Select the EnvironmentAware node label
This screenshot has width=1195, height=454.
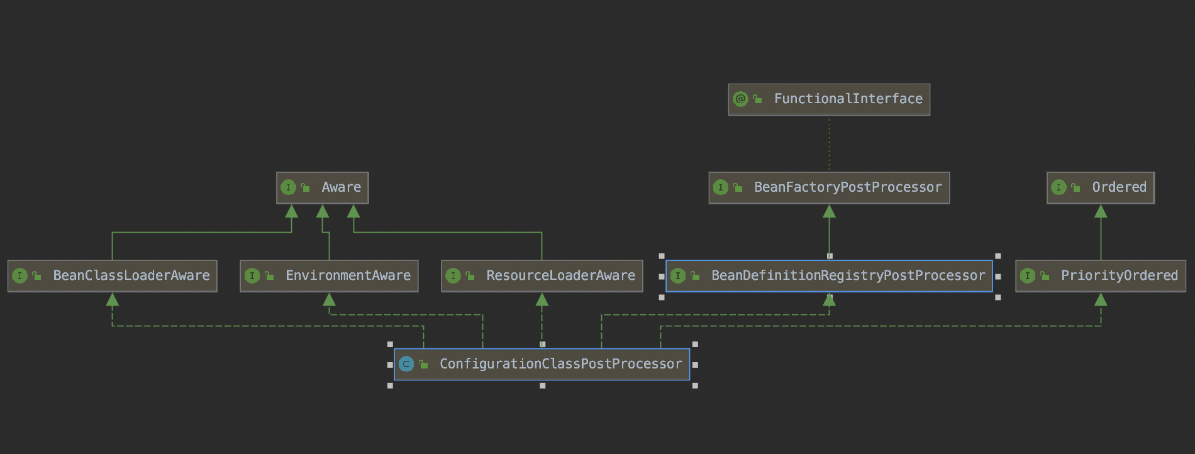tap(348, 275)
